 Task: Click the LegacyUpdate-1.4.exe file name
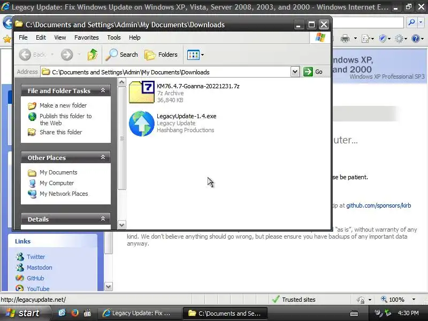[186, 116]
